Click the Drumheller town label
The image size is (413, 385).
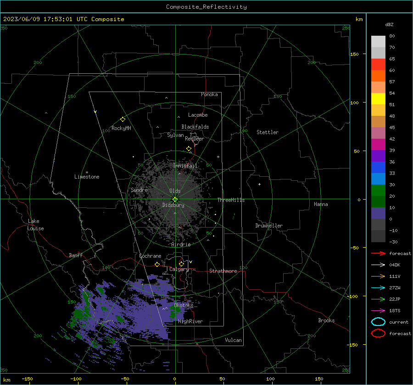point(269,226)
